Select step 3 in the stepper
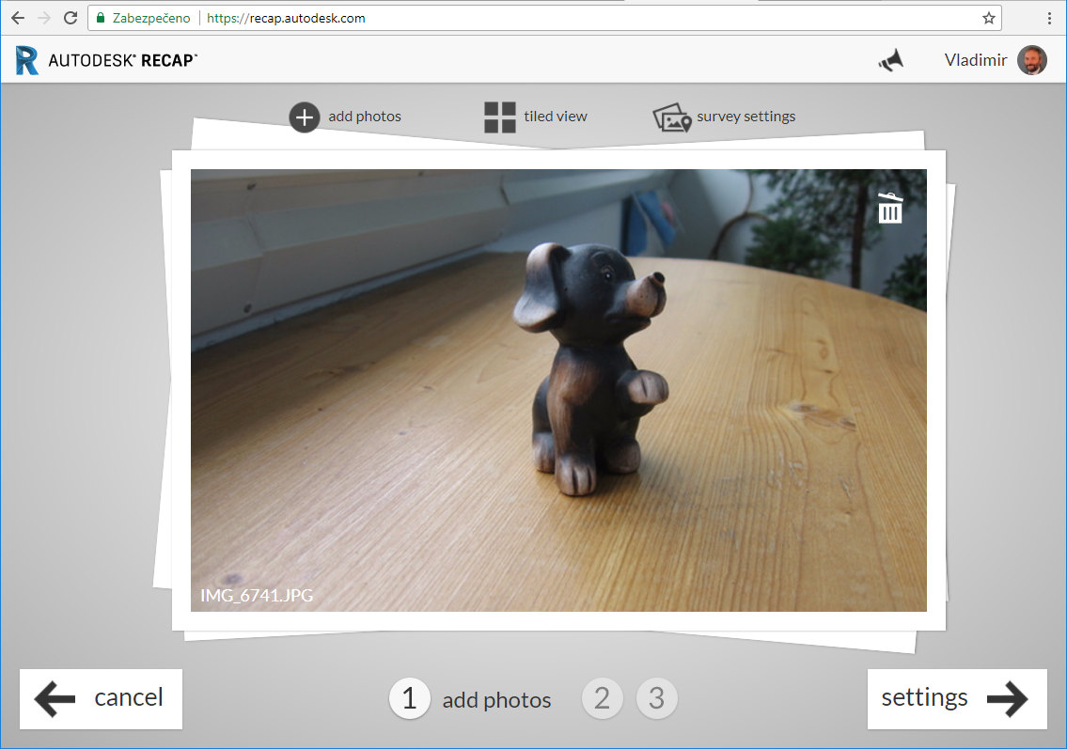Screen dimensions: 1067x749 click(x=656, y=699)
